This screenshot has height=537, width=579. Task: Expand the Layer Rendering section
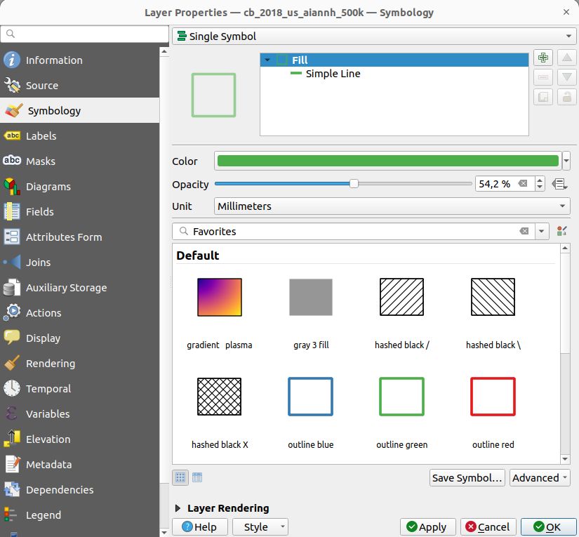pos(178,508)
